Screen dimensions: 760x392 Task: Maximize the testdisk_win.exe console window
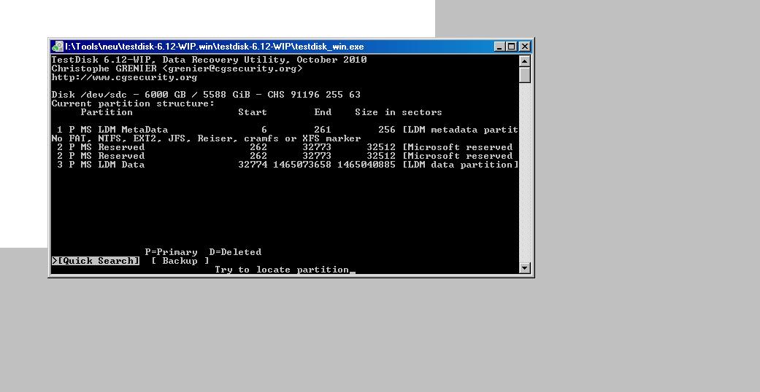click(512, 47)
